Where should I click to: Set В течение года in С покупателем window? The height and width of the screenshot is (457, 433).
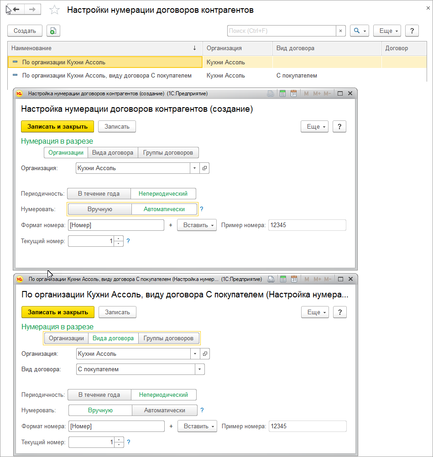point(99,395)
